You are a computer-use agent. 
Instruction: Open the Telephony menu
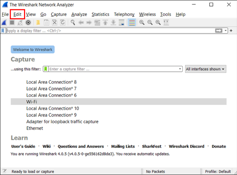click(x=124, y=14)
